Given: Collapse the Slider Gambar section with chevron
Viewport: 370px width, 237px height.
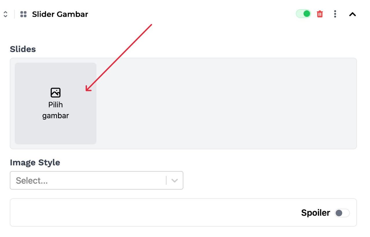Looking at the screenshot, I should 352,14.
